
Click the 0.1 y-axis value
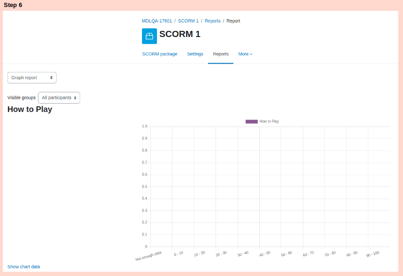point(144,234)
